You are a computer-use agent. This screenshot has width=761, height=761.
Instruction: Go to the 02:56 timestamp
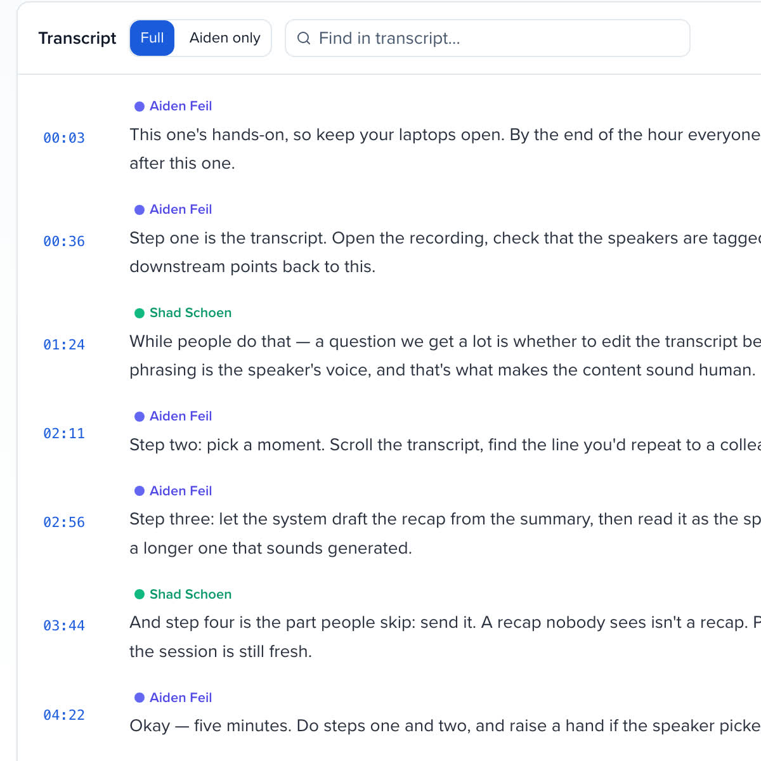point(64,522)
